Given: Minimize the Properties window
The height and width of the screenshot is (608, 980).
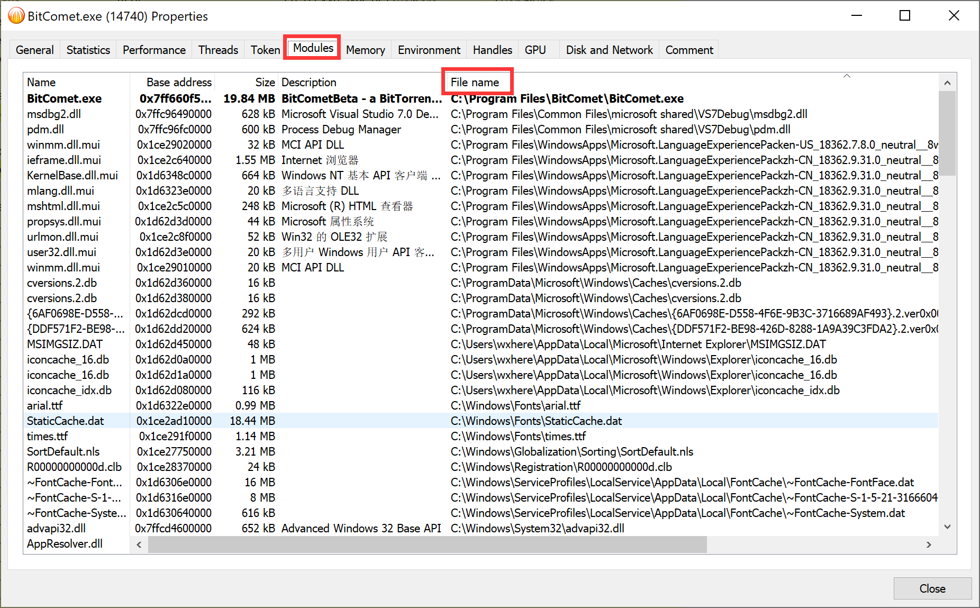Looking at the screenshot, I should coord(857,16).
